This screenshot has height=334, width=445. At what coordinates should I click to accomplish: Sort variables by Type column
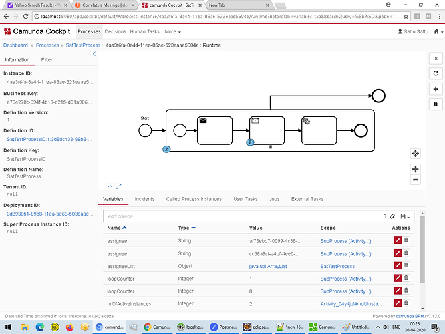pyautogui.click(x=186, y=228)
